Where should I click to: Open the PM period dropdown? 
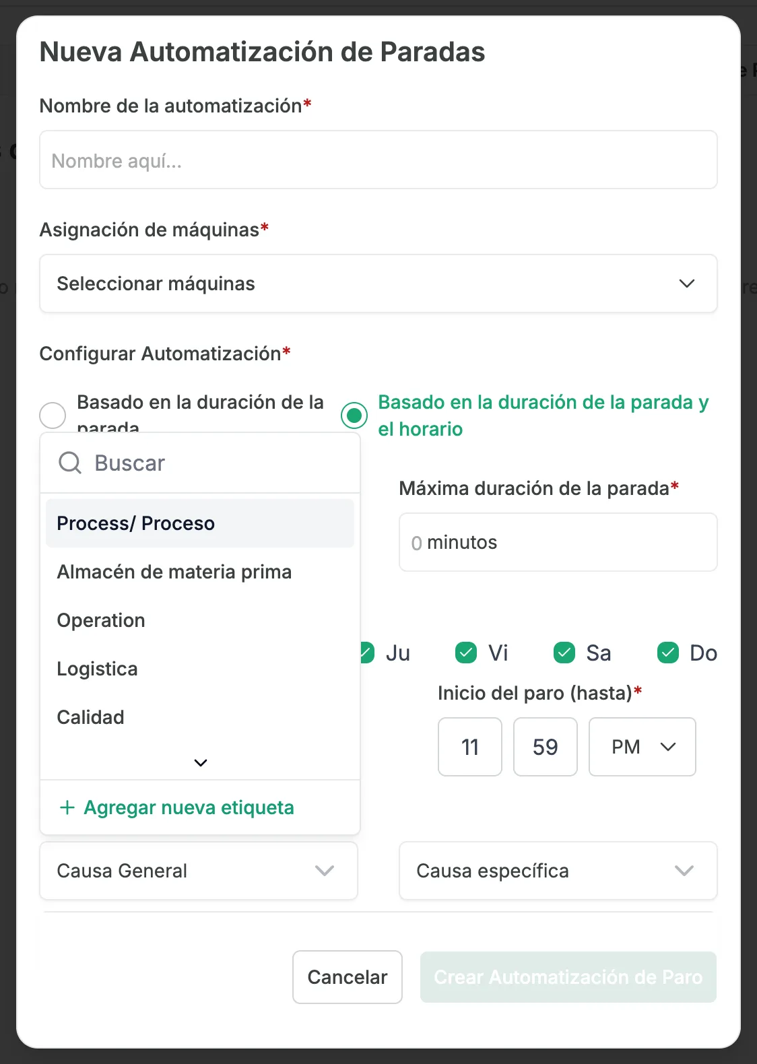643,747
